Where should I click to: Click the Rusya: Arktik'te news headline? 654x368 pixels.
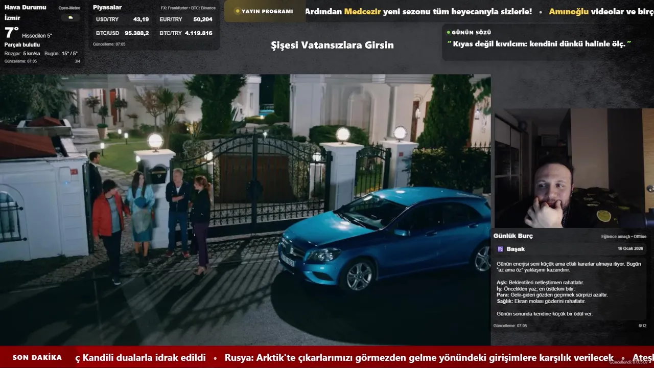(x=419, y=358)
